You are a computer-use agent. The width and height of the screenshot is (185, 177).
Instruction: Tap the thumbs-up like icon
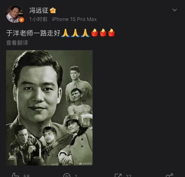click(15, 175)
